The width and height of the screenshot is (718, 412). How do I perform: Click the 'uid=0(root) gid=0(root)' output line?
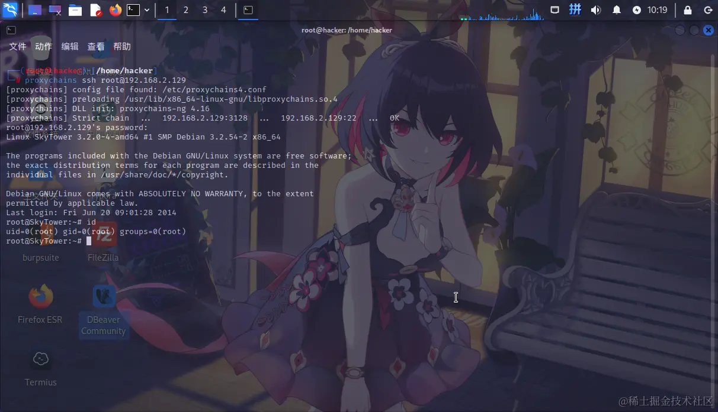[96, 232]
